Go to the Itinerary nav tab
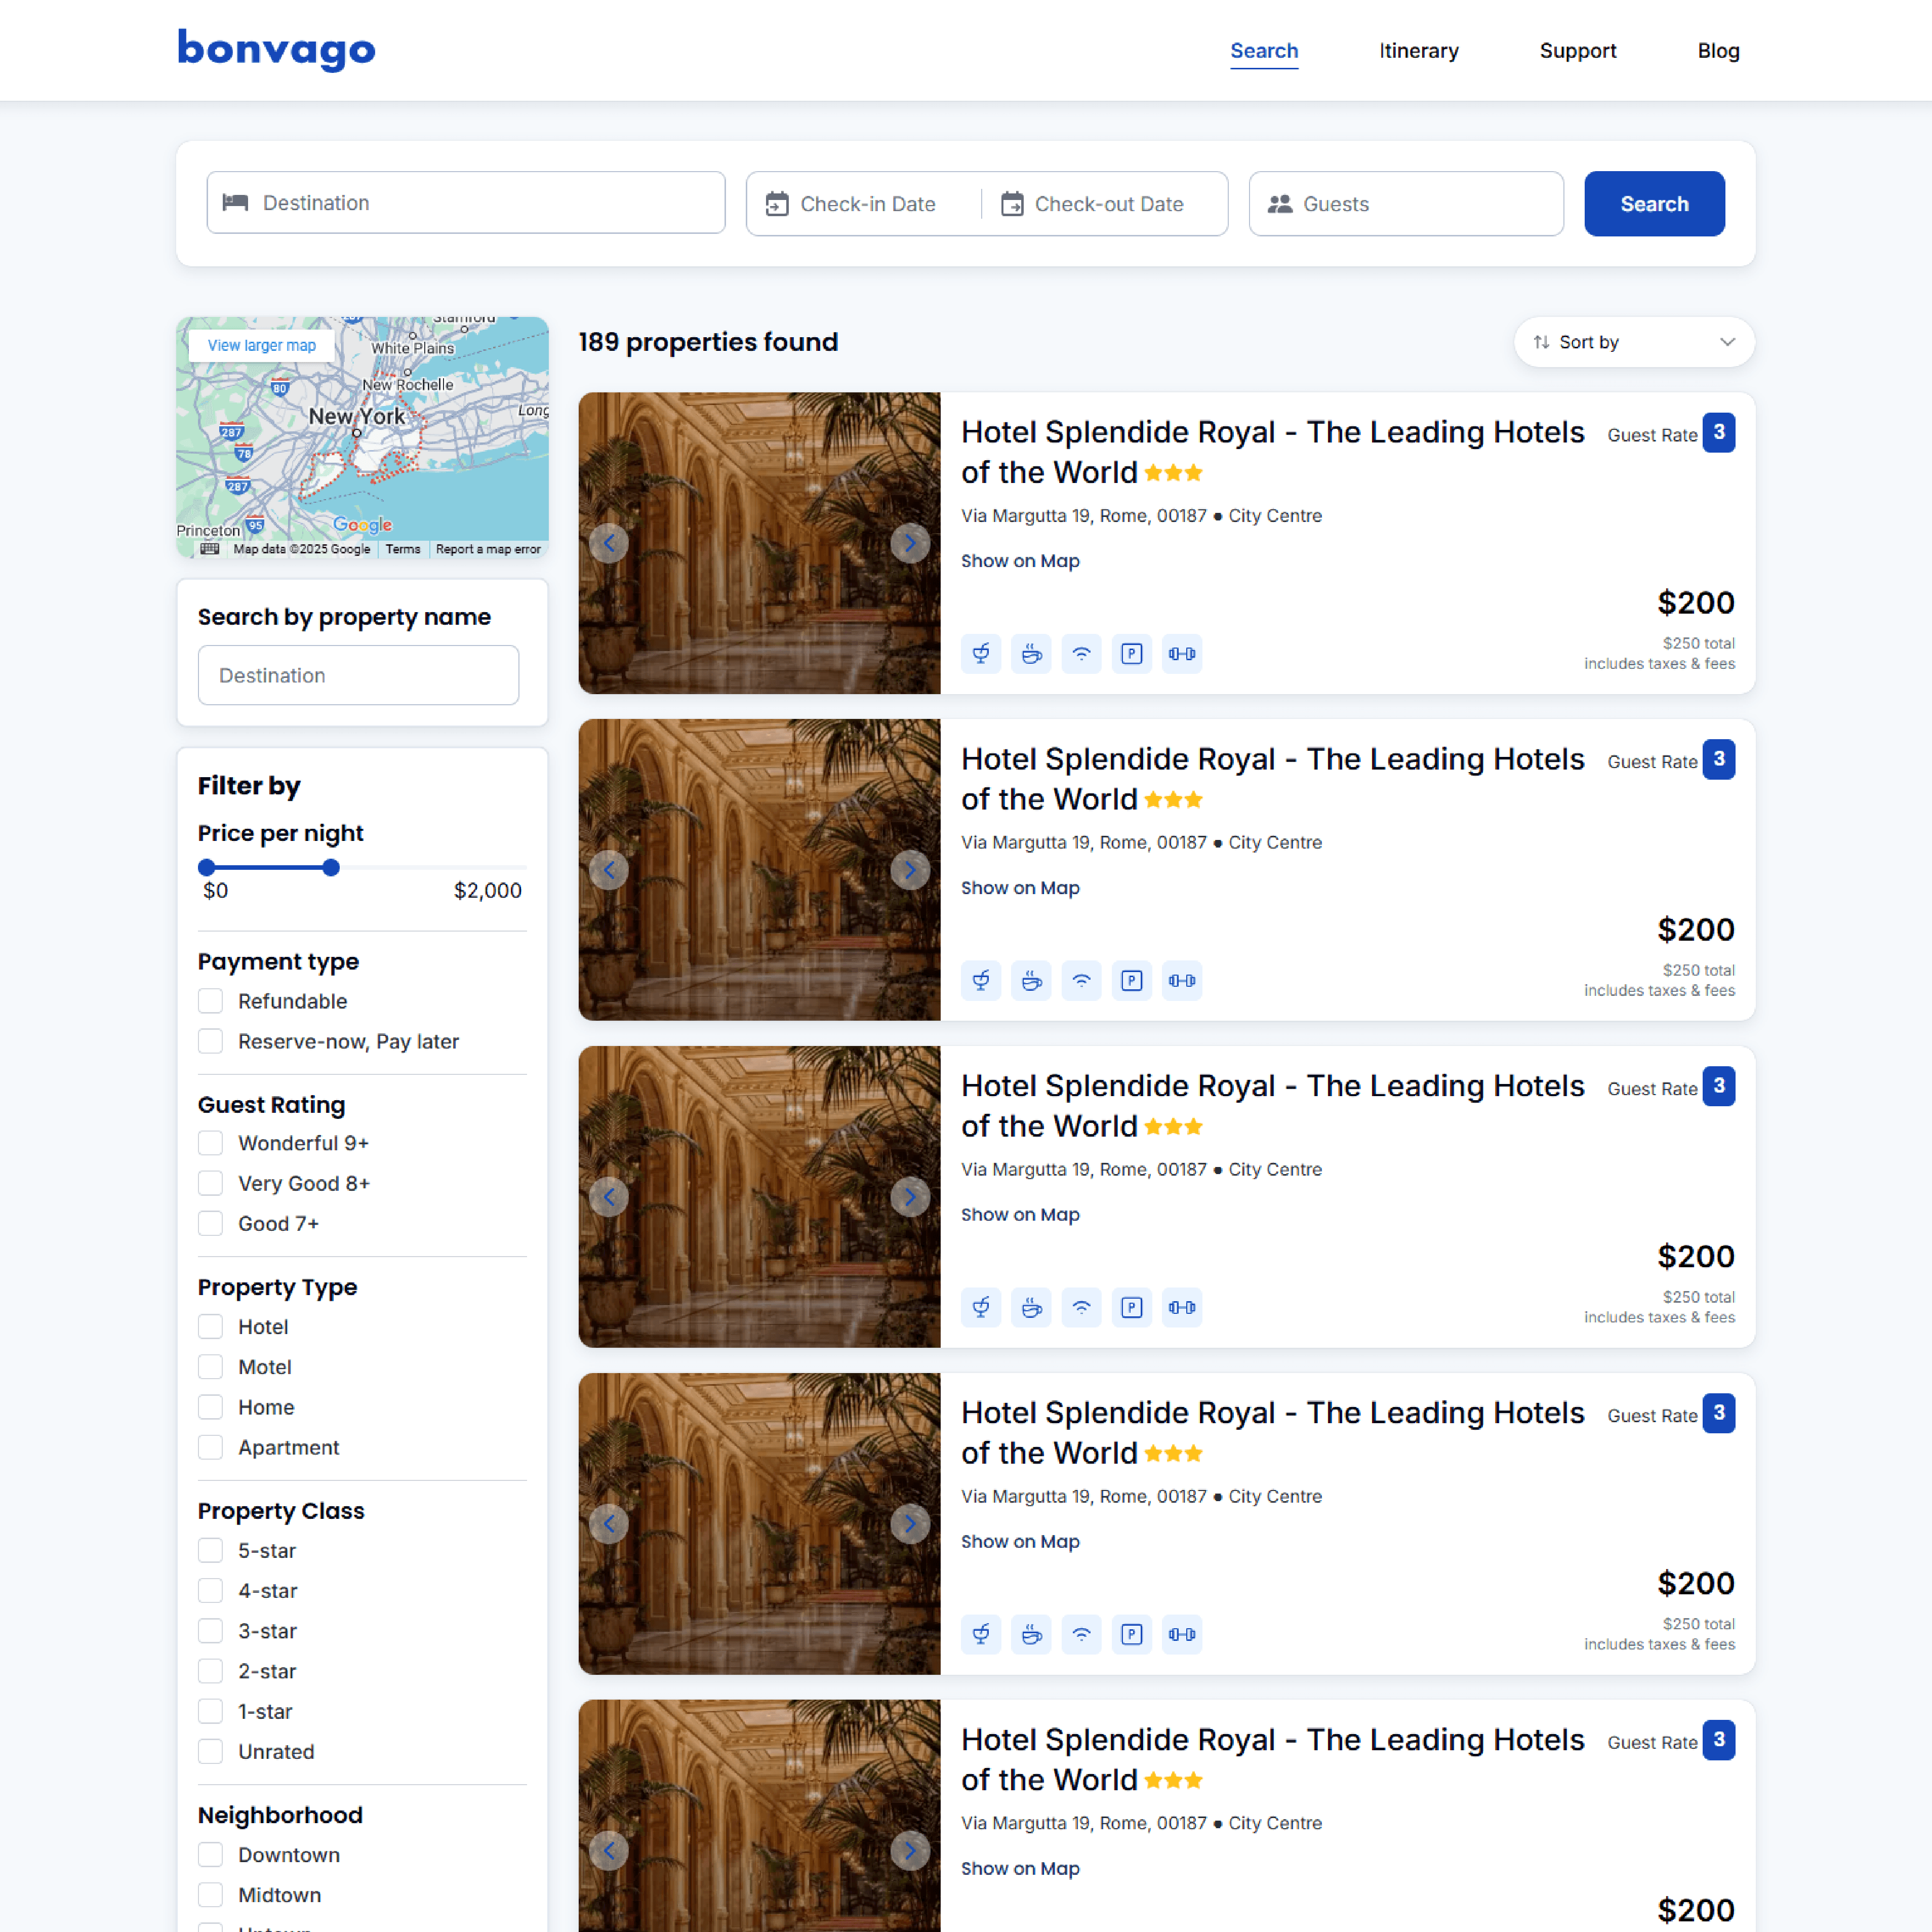 coord(1418,51)
